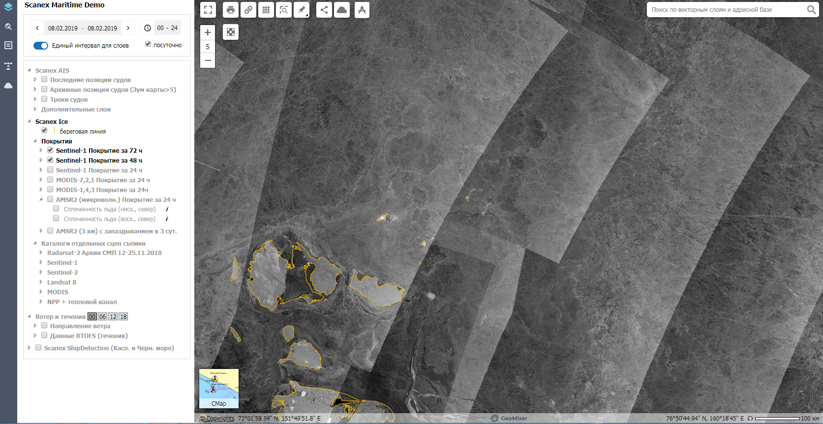
Task: Zoom in with the plus button
Action: 208,32
